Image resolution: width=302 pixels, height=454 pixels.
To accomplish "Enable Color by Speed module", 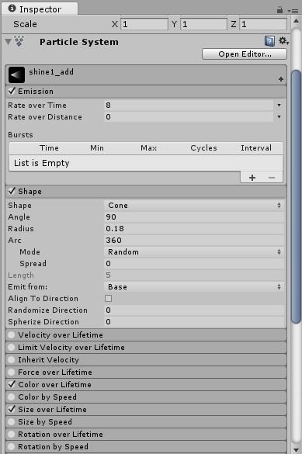I will click(12, 397).
